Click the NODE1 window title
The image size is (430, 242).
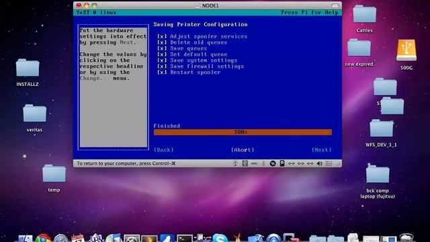coord(210,5)
